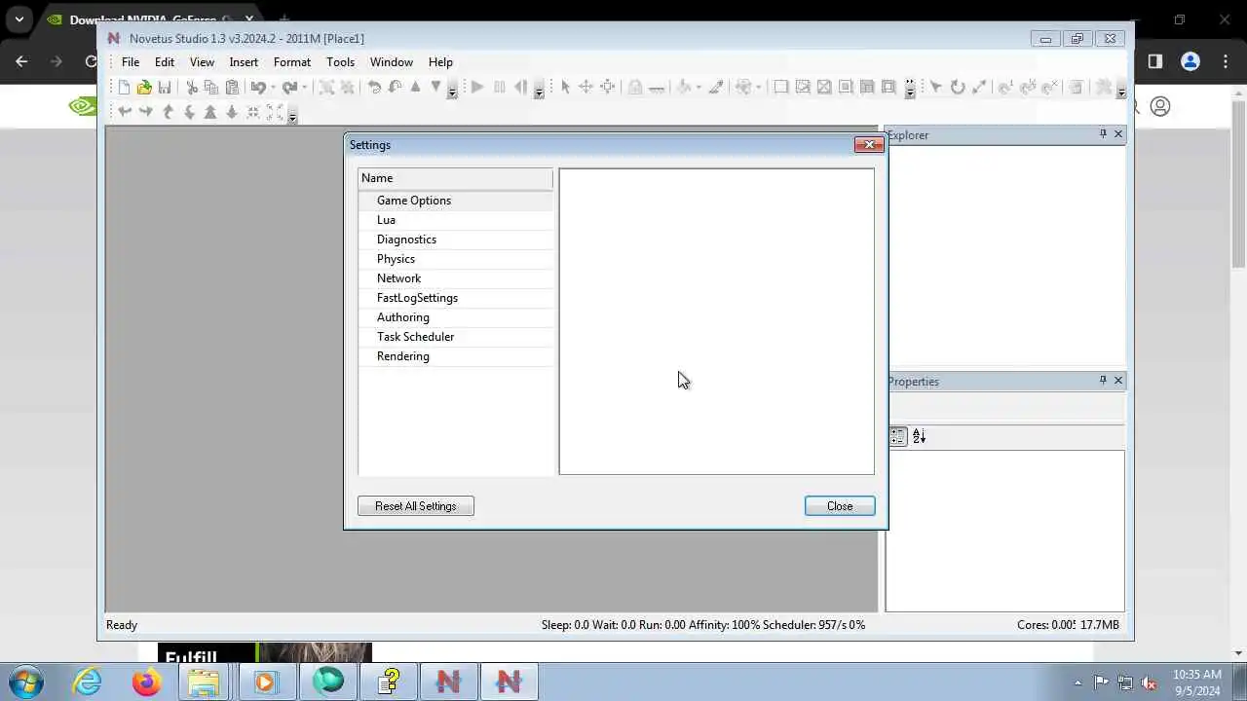Open the dropdown arrow next to paint bucket
1247x701 pixels.
point(699,88)
